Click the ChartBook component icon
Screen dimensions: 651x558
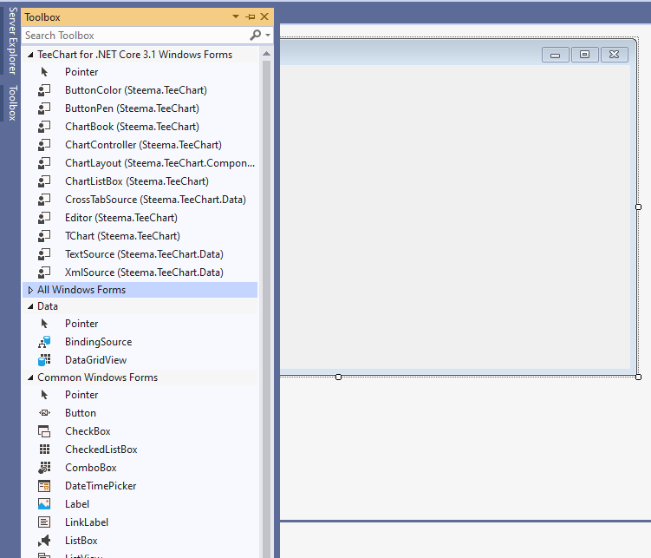click(x=44, y=127)
